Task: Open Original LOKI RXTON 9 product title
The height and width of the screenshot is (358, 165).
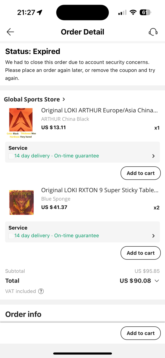Action: (100, 190)
